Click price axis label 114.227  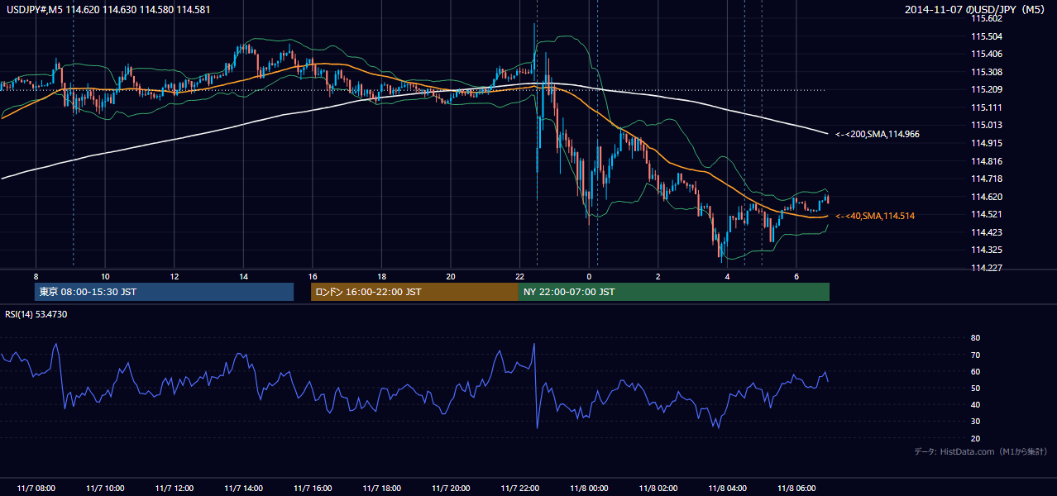(x=986, y=268)
